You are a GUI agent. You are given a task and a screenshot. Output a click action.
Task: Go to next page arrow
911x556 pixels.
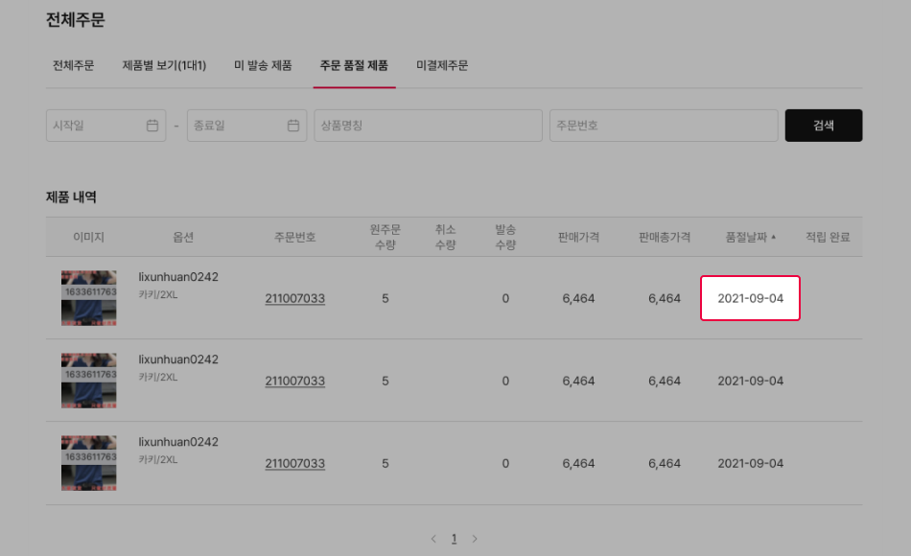475,539
